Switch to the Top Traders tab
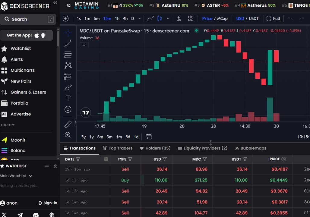This screenshot has height=217, width=310. [x=118, y=148]
